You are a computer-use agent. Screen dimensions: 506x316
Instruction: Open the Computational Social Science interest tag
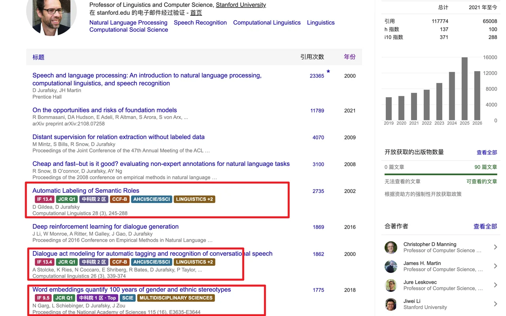(128, 30)
